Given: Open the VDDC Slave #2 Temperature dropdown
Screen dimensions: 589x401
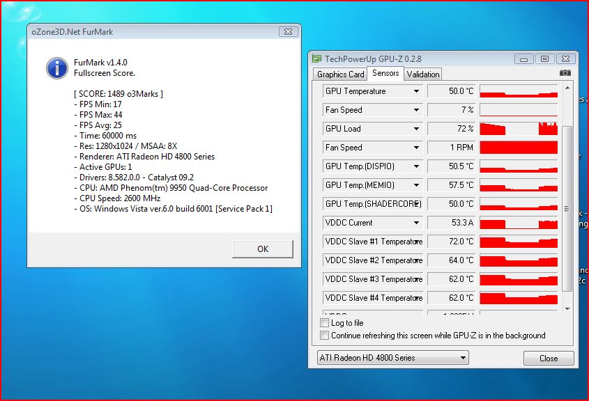Looking at the screenshot, I should pos(416,260).
